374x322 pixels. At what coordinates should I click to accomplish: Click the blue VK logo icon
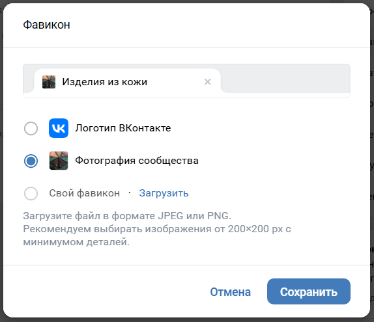(59, 128)
